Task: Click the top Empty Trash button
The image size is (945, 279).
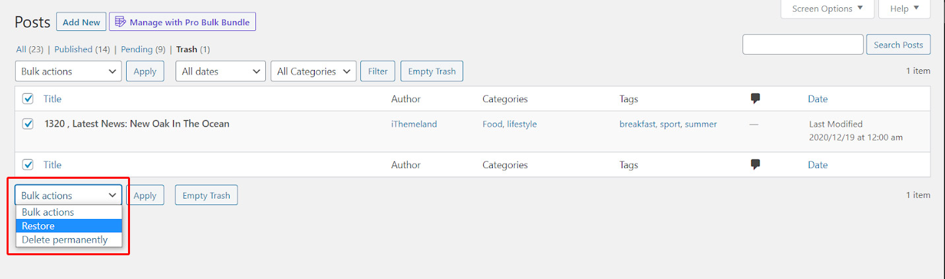Action: tap(432, 71)
